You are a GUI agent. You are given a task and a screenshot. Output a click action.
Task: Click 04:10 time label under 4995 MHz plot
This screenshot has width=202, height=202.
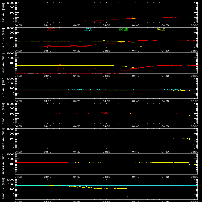[47, 152]
